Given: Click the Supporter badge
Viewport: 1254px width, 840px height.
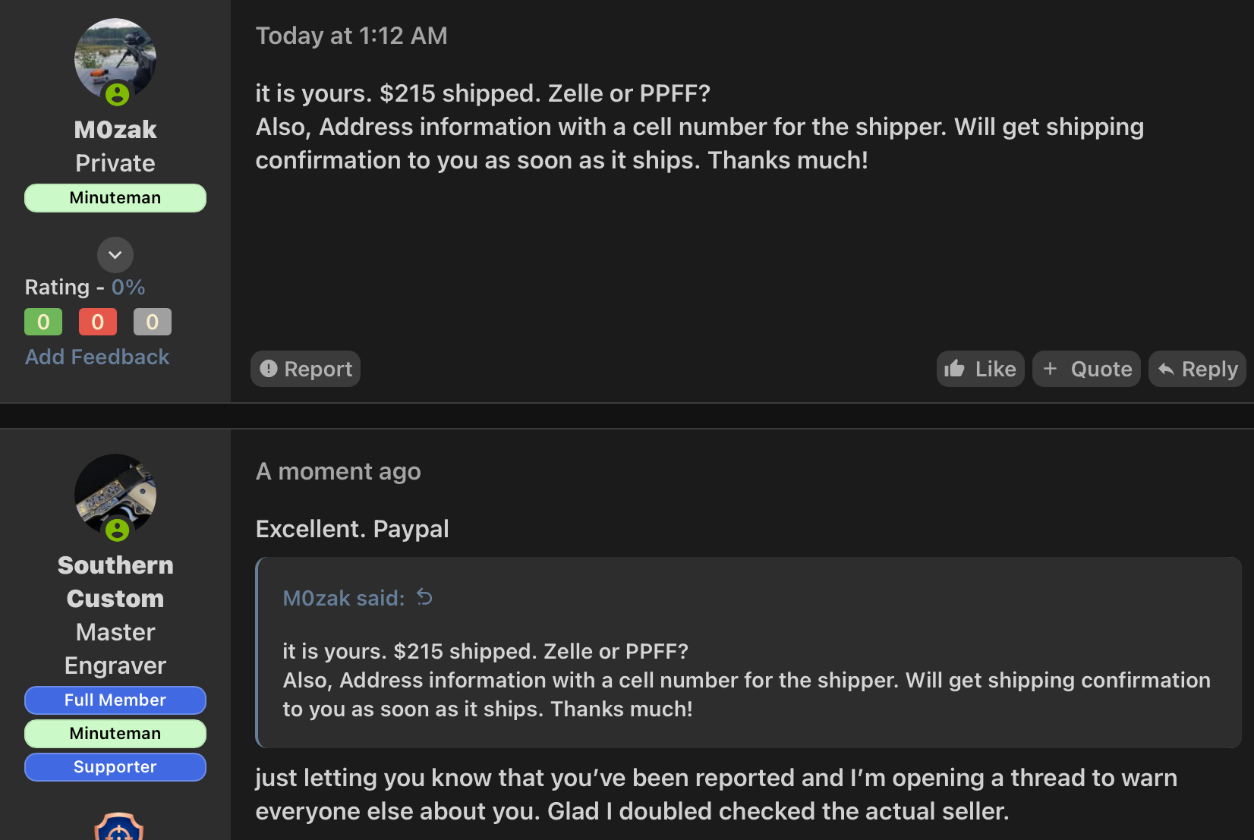Looking at the screenshot, I should click(115, 767).
